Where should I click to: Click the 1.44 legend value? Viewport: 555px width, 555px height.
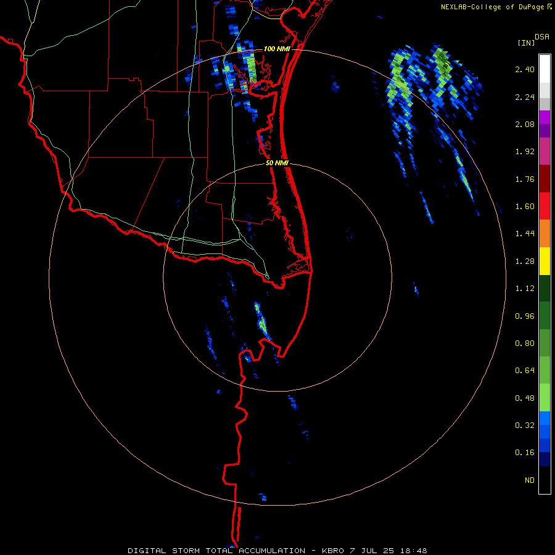click(525, 234)
